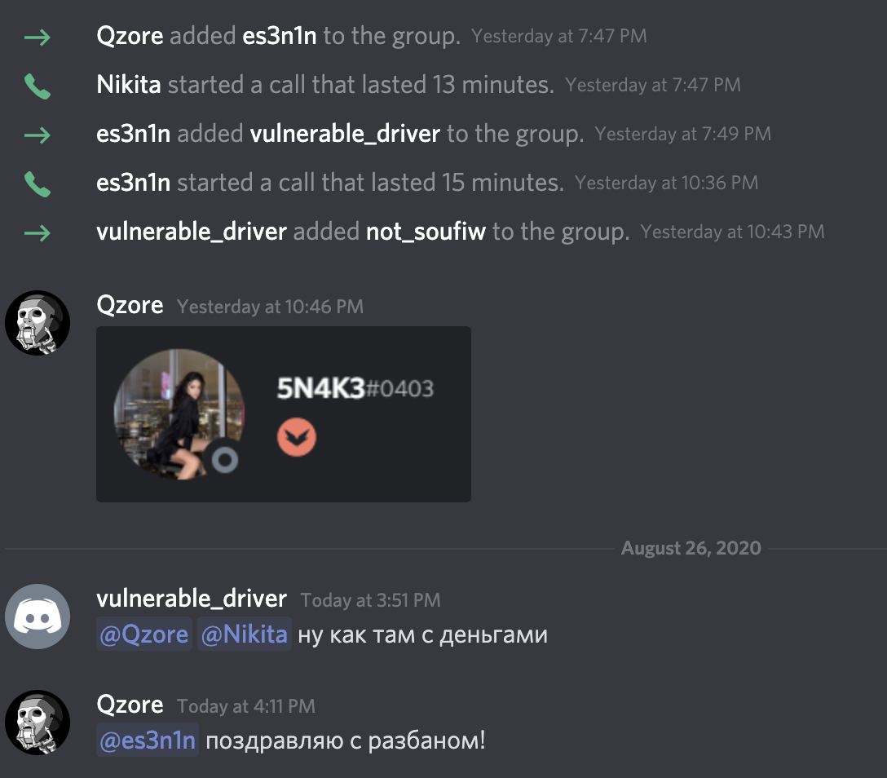Open the 5N4K3 profile picture thumbnail
887x778 pixels.
coord(179,414)
